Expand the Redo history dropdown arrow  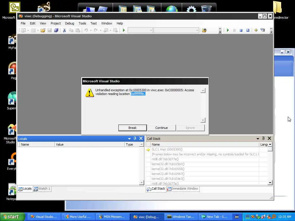pos(101,30)
